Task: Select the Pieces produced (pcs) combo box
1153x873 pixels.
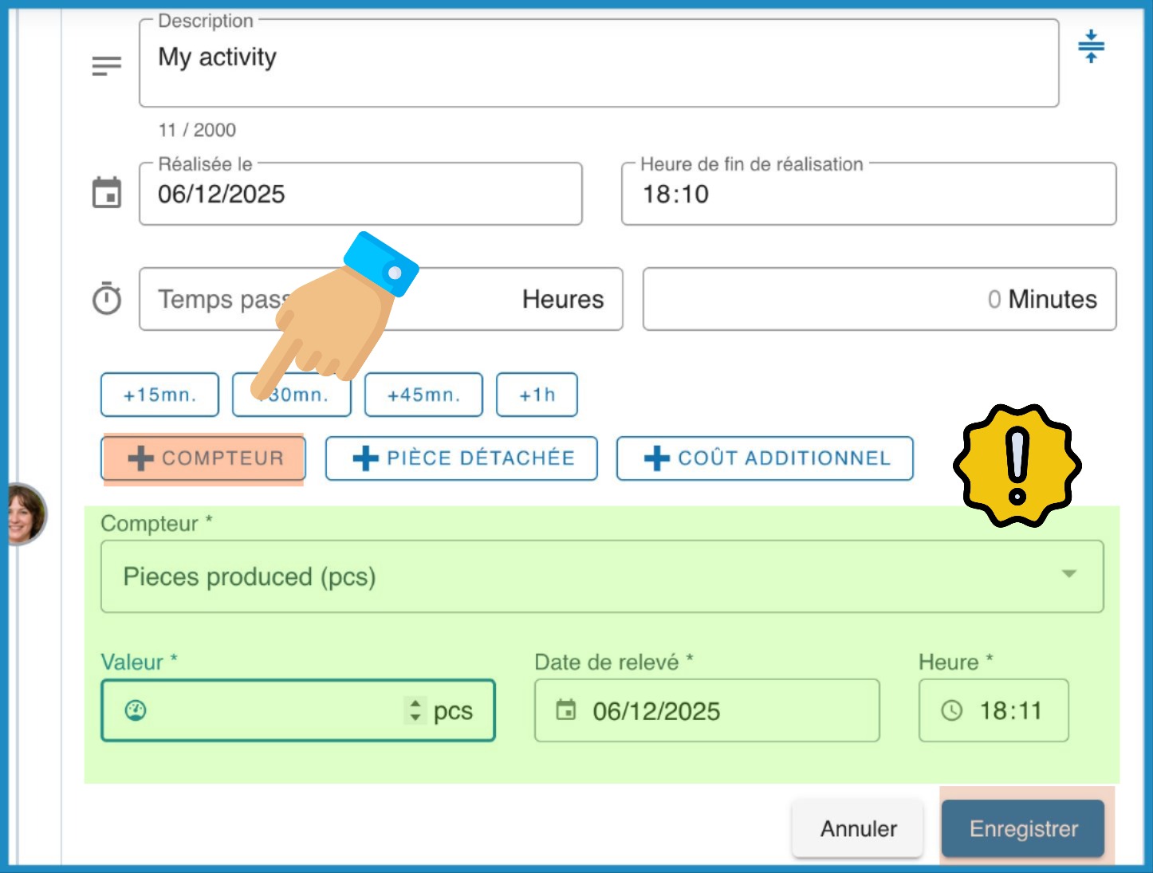Action: tap(558, 576)
